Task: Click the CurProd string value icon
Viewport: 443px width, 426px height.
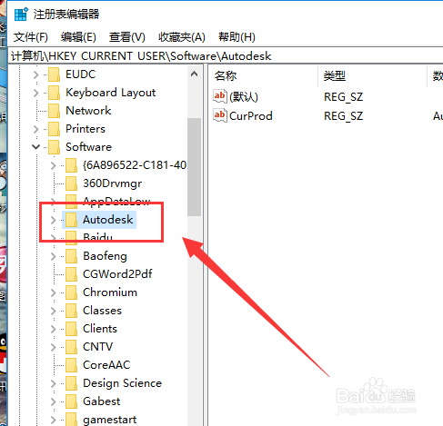Action: click(x=220, y=115)
